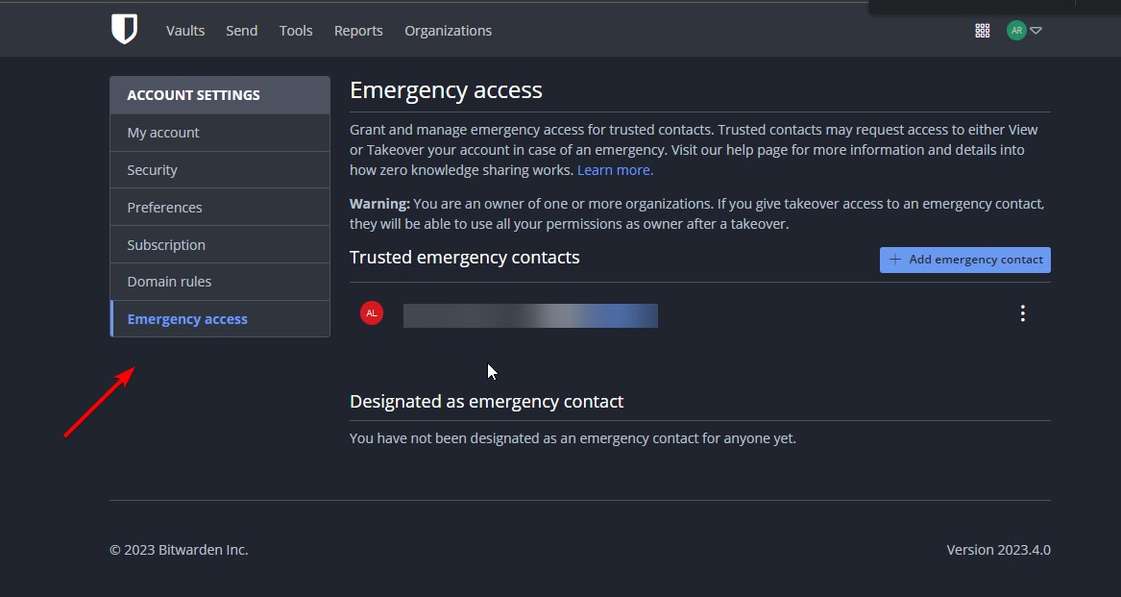Click the plus icon on Add emergency contact

coord(895,259)
